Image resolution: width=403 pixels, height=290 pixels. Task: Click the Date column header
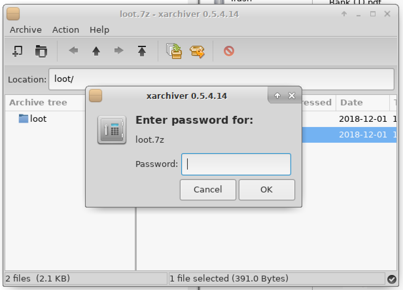coord(363,102)
